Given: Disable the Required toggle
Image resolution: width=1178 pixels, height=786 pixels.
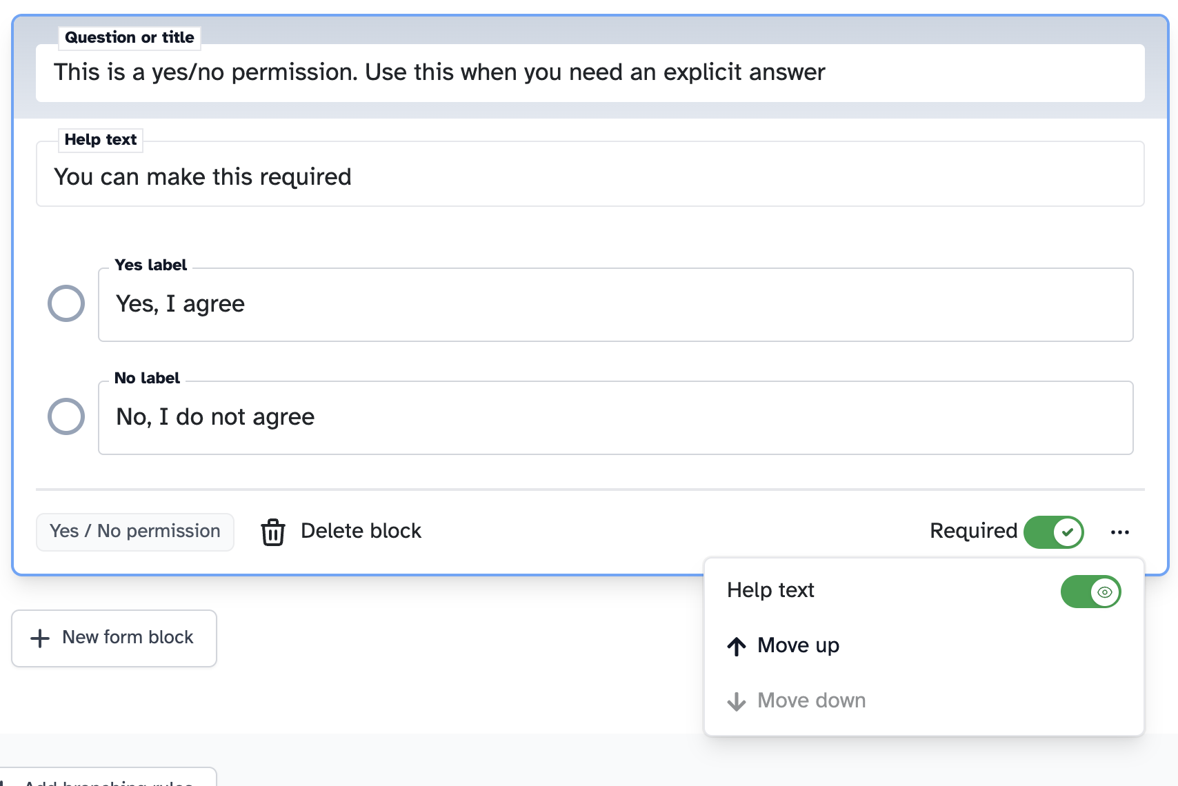Looking at the screenshot, I should (x=1053, y=532).
